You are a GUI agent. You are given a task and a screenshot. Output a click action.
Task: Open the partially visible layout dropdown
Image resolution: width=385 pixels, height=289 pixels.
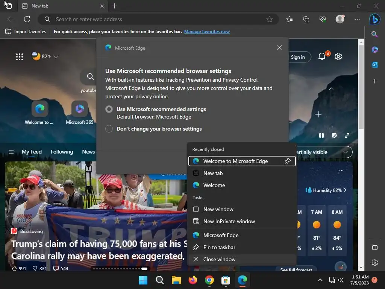tap(346, 152)
